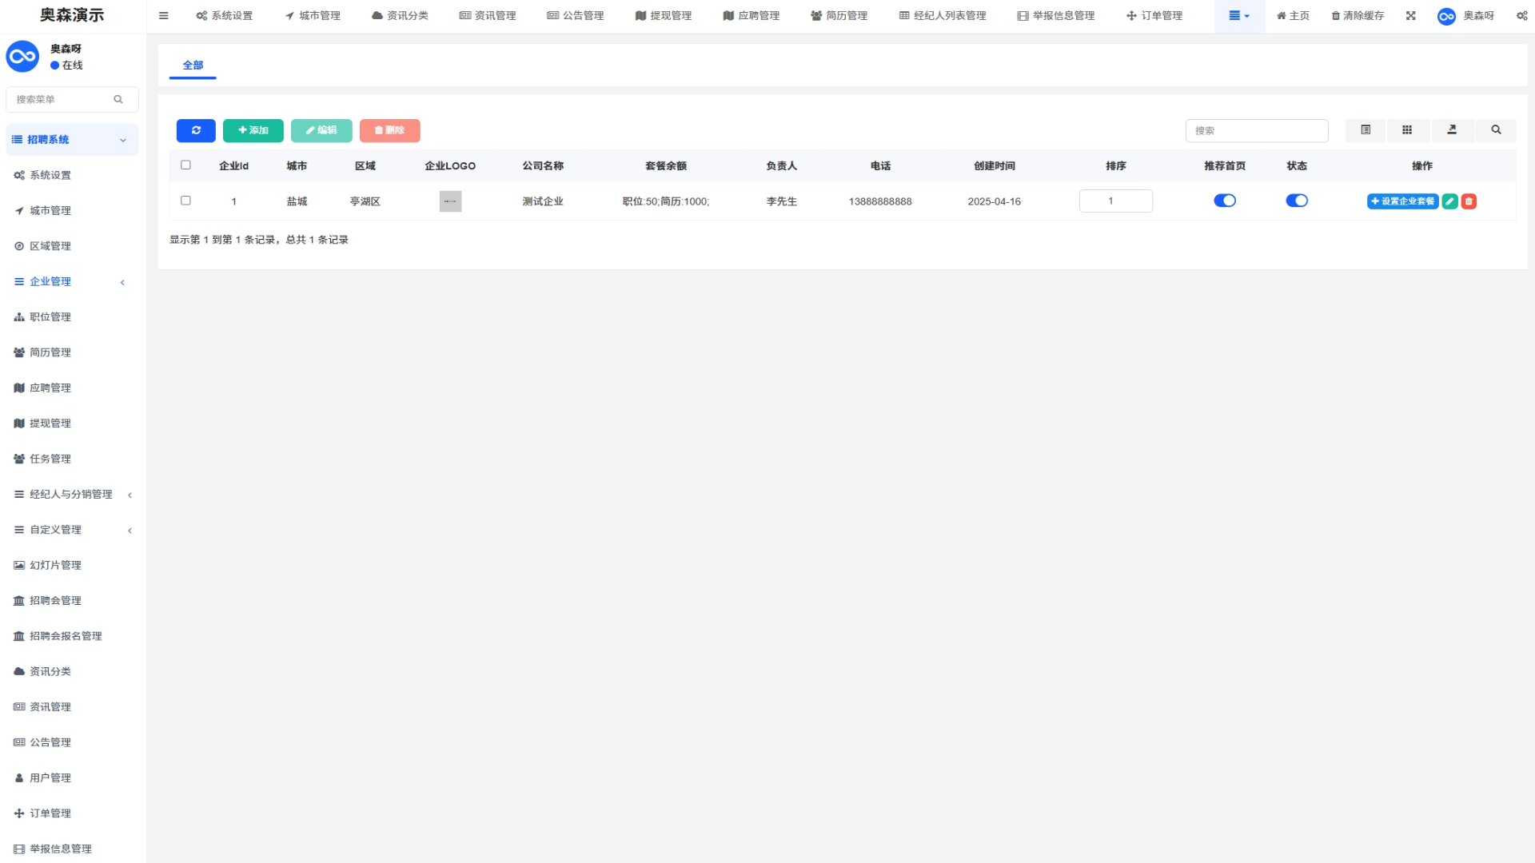
Task: Collapse sidebar with hamburger icon
Action: [164, 16]
